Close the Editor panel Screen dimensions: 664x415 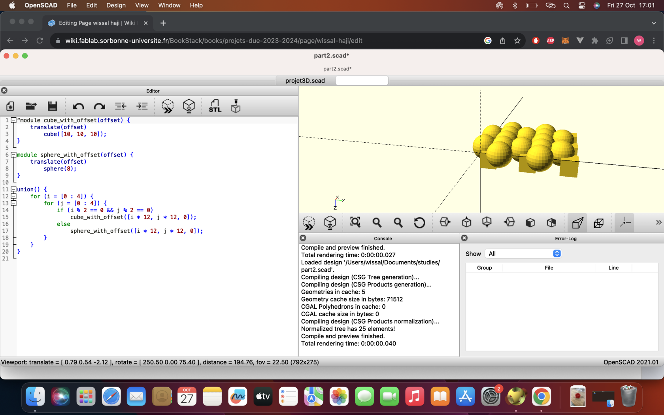[x=4, y=91]
